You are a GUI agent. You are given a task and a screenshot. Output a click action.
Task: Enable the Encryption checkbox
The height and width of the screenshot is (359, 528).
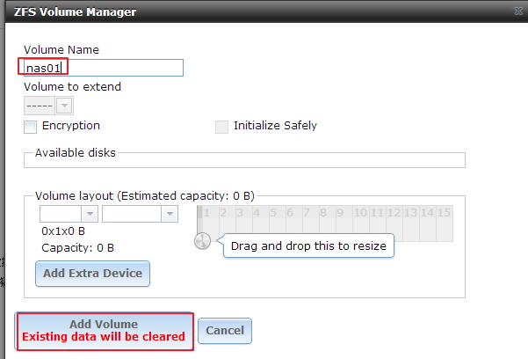click(x=30, y=128)
